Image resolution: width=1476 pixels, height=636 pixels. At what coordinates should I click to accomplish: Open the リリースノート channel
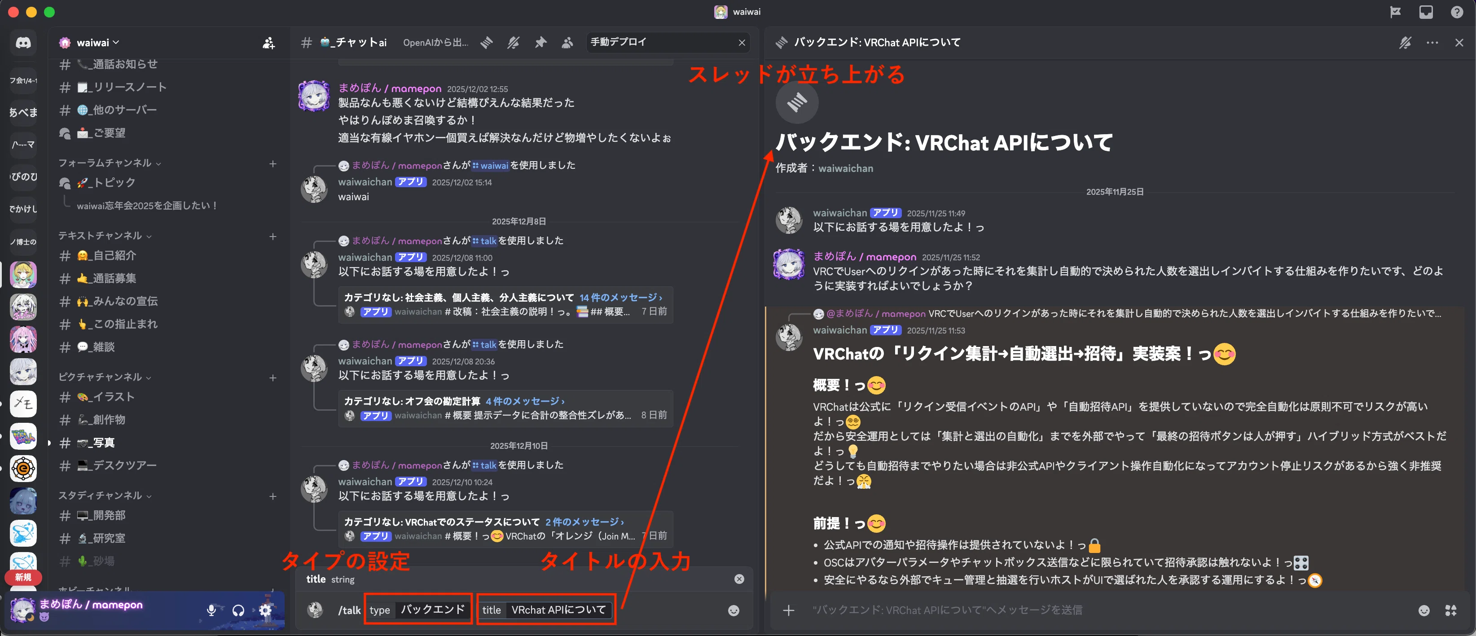pos(168,87)
